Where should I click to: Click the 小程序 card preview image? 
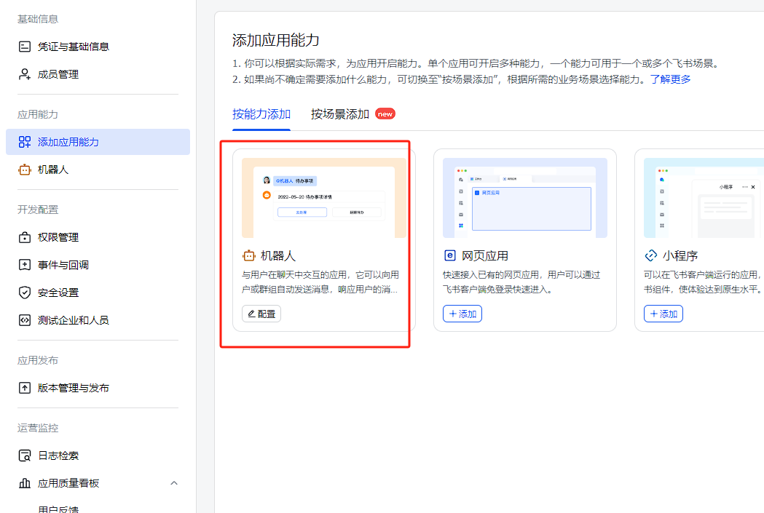[x=704, y=198]
